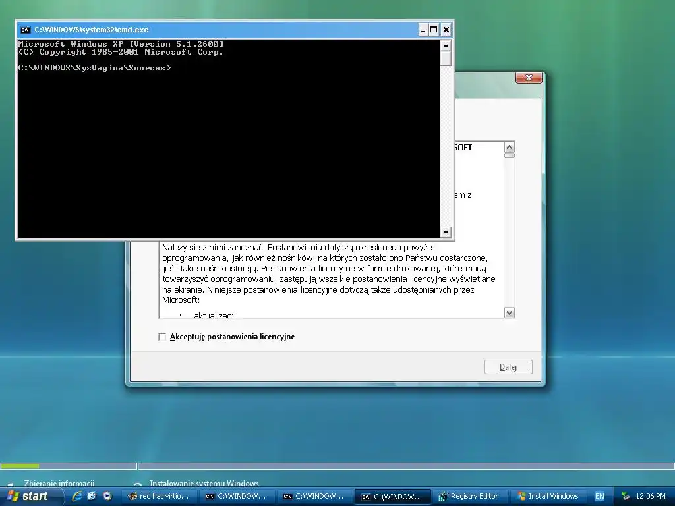Click the 'aktualizacji' line in license text

216,315
